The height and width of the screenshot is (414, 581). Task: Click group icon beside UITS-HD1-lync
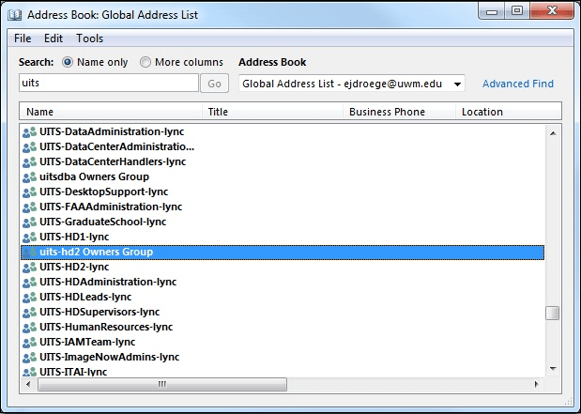(29, 238)
